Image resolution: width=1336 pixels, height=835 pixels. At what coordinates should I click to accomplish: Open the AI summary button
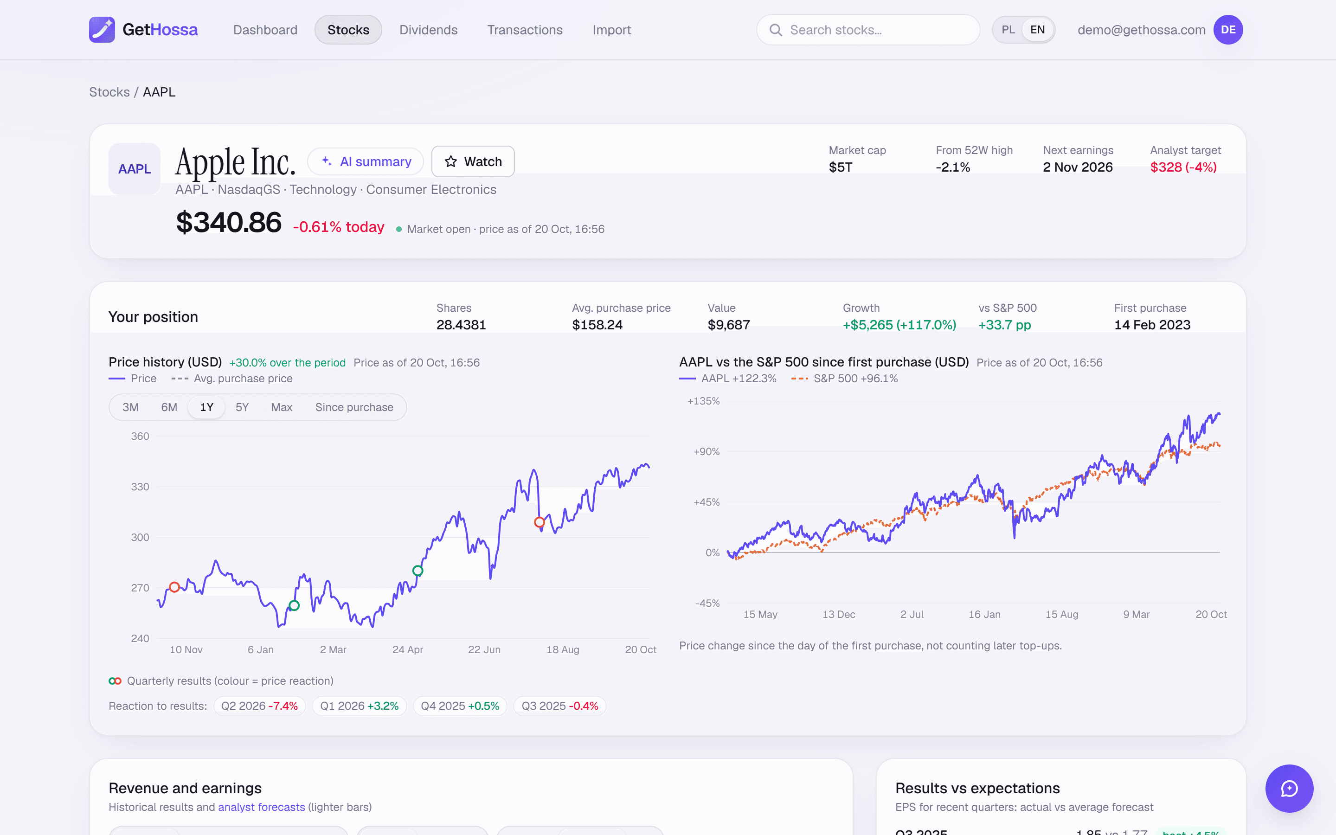[x=366, y=161]
